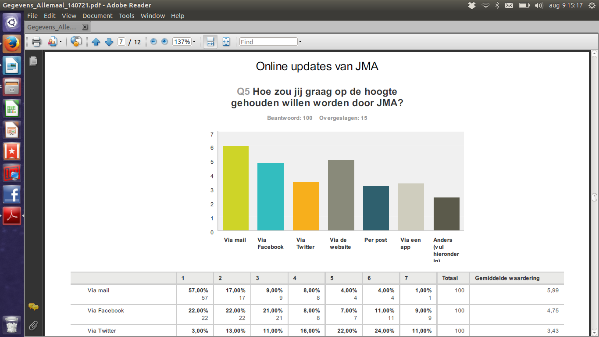Viewport: 599px width, 337px height.
Task: Open the mail envelope indicator
Action: [x=509, y=5]
